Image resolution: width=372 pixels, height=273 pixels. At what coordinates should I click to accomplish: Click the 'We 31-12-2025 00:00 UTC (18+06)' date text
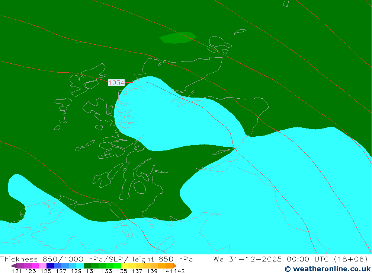(290, 259)
